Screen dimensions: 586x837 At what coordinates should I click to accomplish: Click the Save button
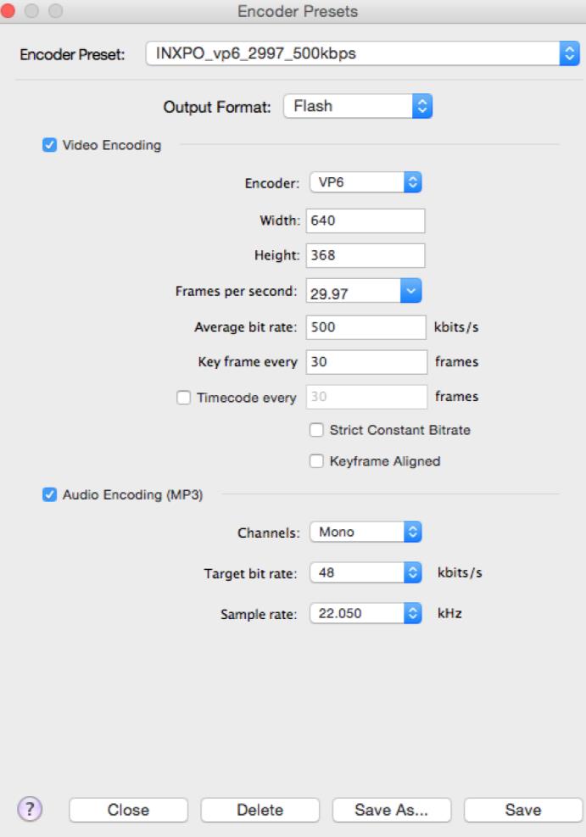[522, 810]
